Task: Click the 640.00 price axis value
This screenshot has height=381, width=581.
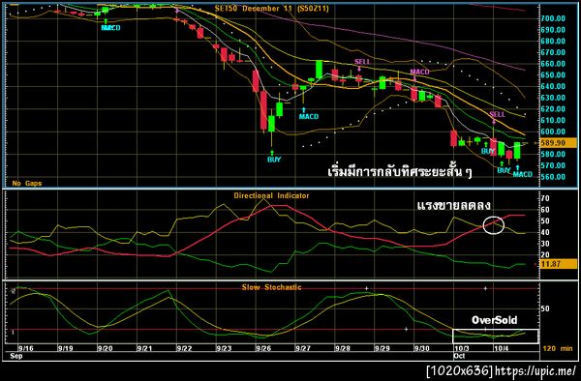Action: (553, 86)
